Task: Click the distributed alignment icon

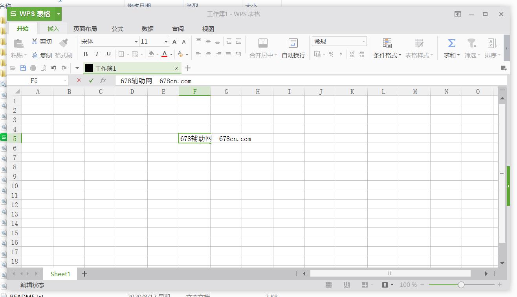Action: click(238, 54)
